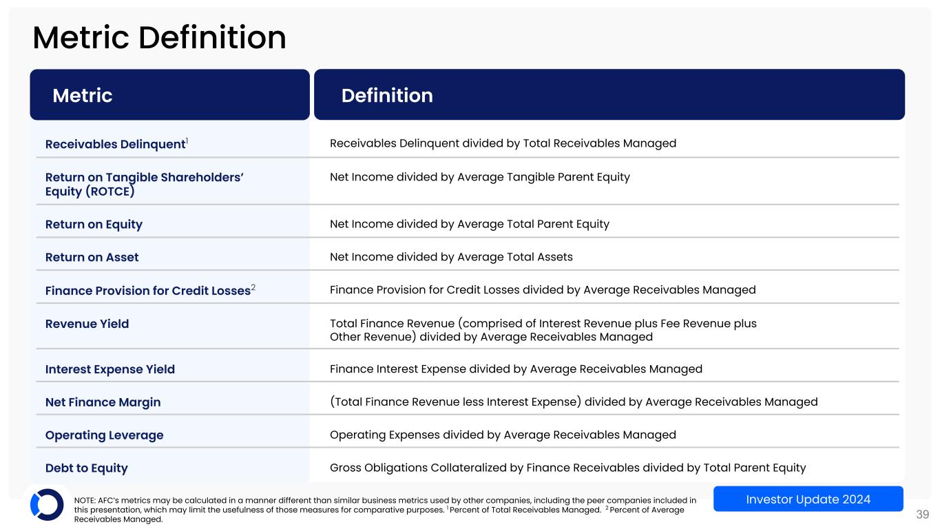Select Finance Provision for Credit Losses metric
The image size is (940, 529).
(147, 291)
